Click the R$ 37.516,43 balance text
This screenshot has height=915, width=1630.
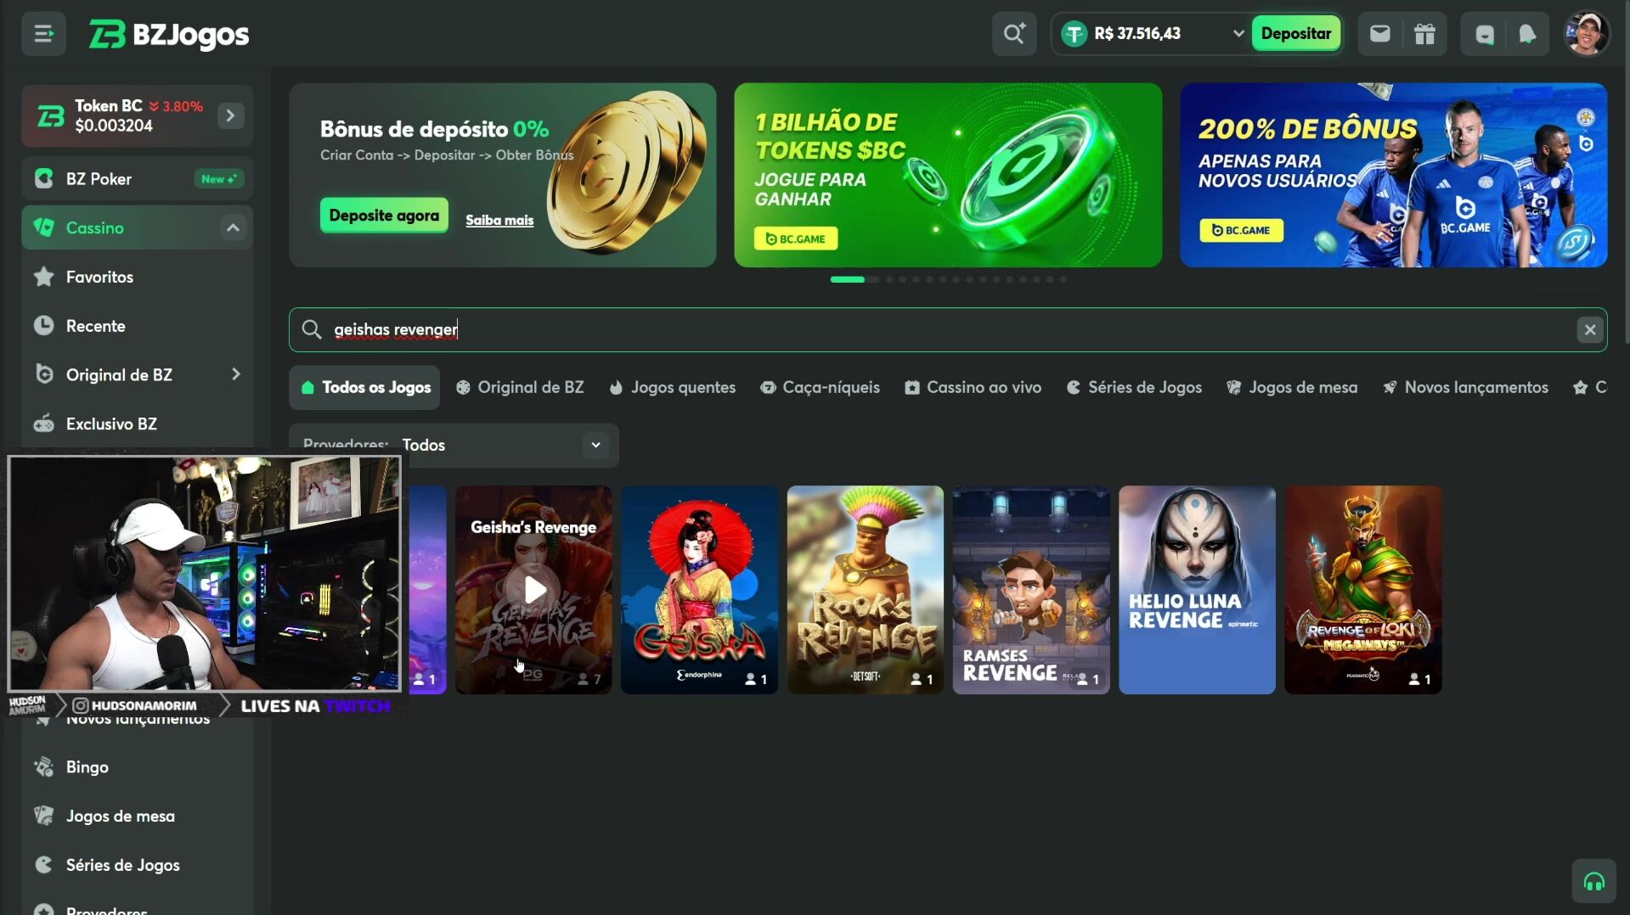(x=1137, y=34)
